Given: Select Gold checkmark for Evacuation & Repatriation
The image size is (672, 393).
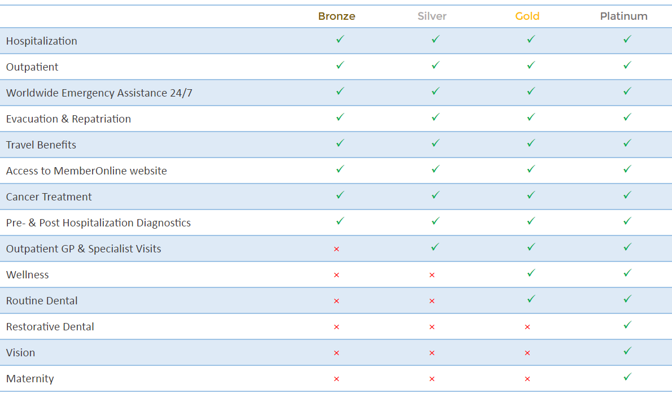Looking at the screenshot, I should [531, 117].
